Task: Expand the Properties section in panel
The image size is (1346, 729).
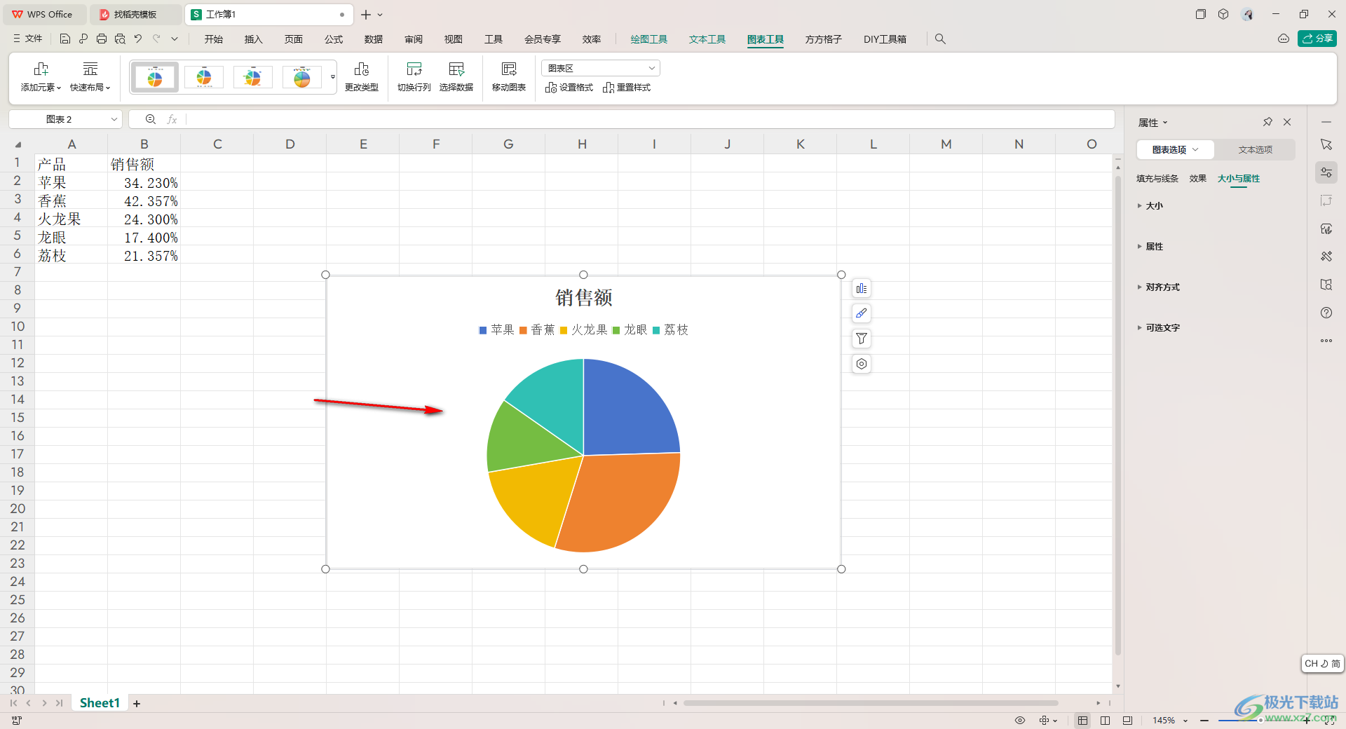Action: pos(1150,247)
